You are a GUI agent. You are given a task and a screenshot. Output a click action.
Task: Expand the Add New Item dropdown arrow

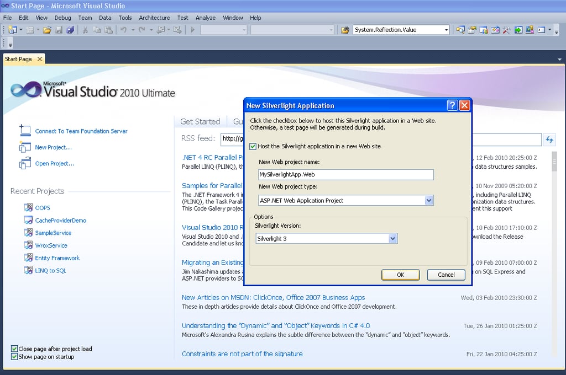[38, 30]
